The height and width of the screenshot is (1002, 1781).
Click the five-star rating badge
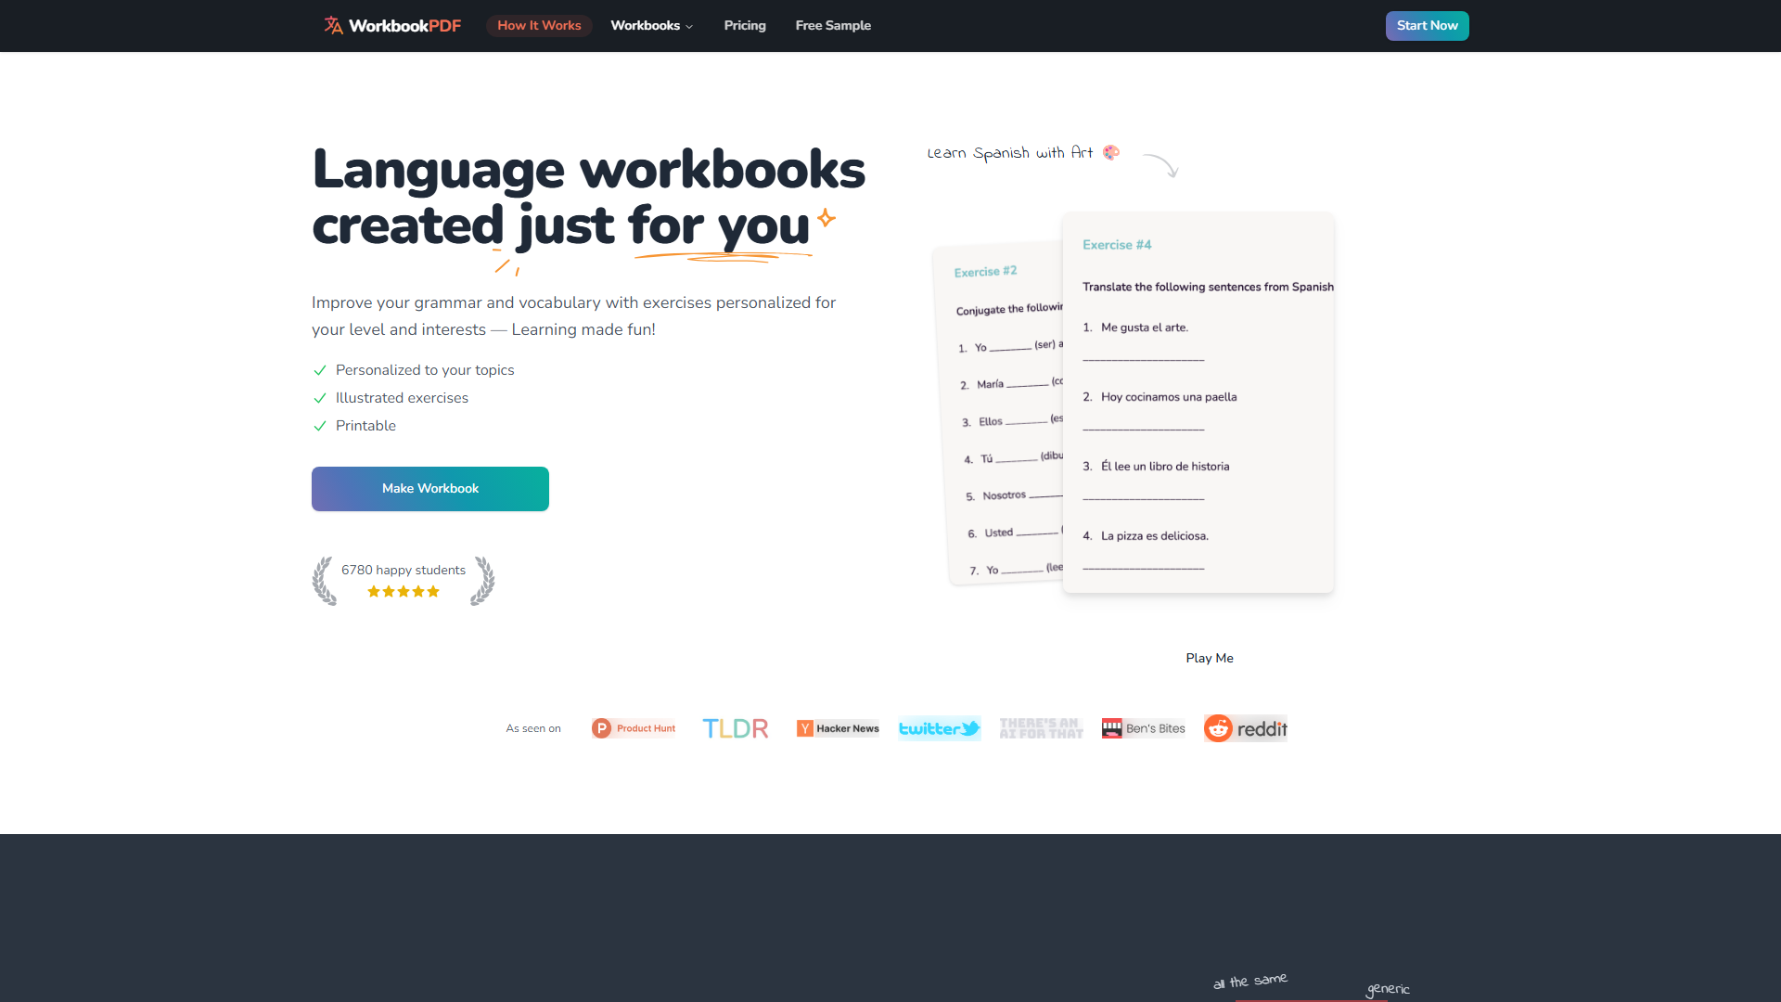pyautogui.click(x=404, y=591)
